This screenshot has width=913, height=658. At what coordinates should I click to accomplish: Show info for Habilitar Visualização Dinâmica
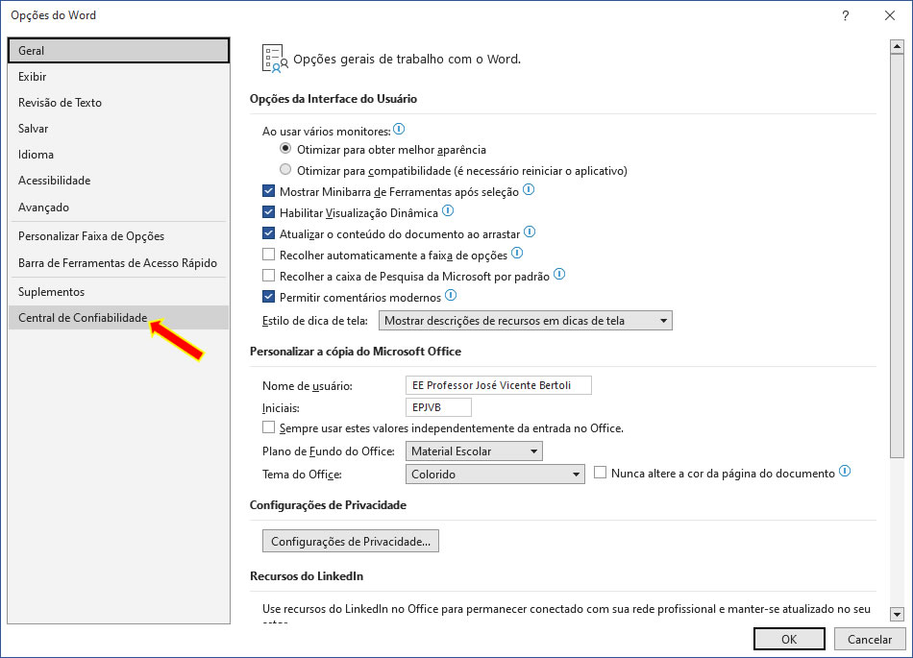[448, 210]
